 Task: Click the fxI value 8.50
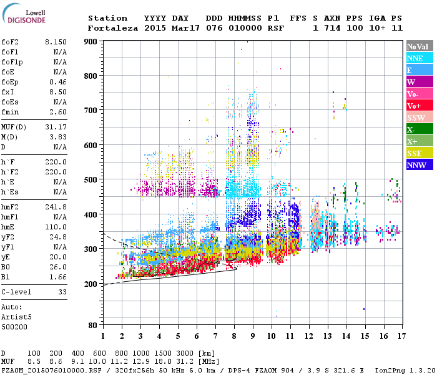pos(58,92)
